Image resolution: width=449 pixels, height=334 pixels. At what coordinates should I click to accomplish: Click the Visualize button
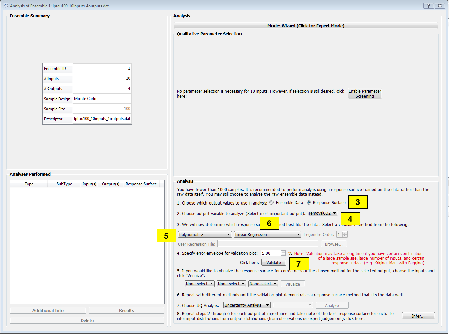tap(292, 284)
